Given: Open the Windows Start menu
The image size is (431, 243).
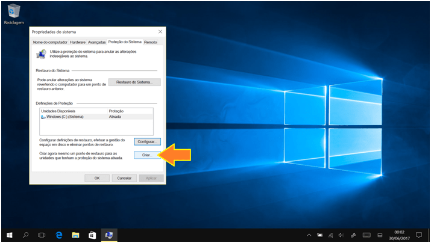Looking at the screenshot, I should [x=10, y=235].
